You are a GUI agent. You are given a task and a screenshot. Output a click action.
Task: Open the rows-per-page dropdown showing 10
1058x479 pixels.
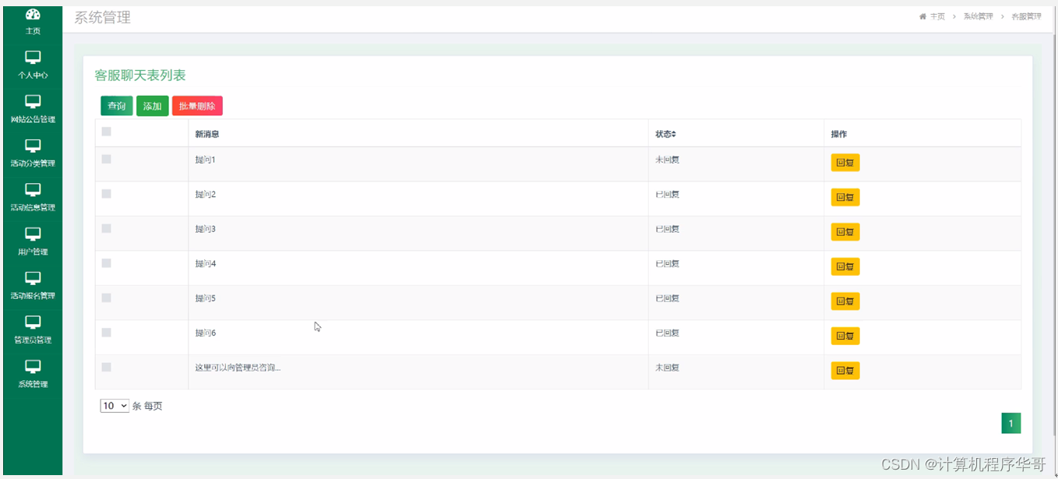[x=115, y=406]
